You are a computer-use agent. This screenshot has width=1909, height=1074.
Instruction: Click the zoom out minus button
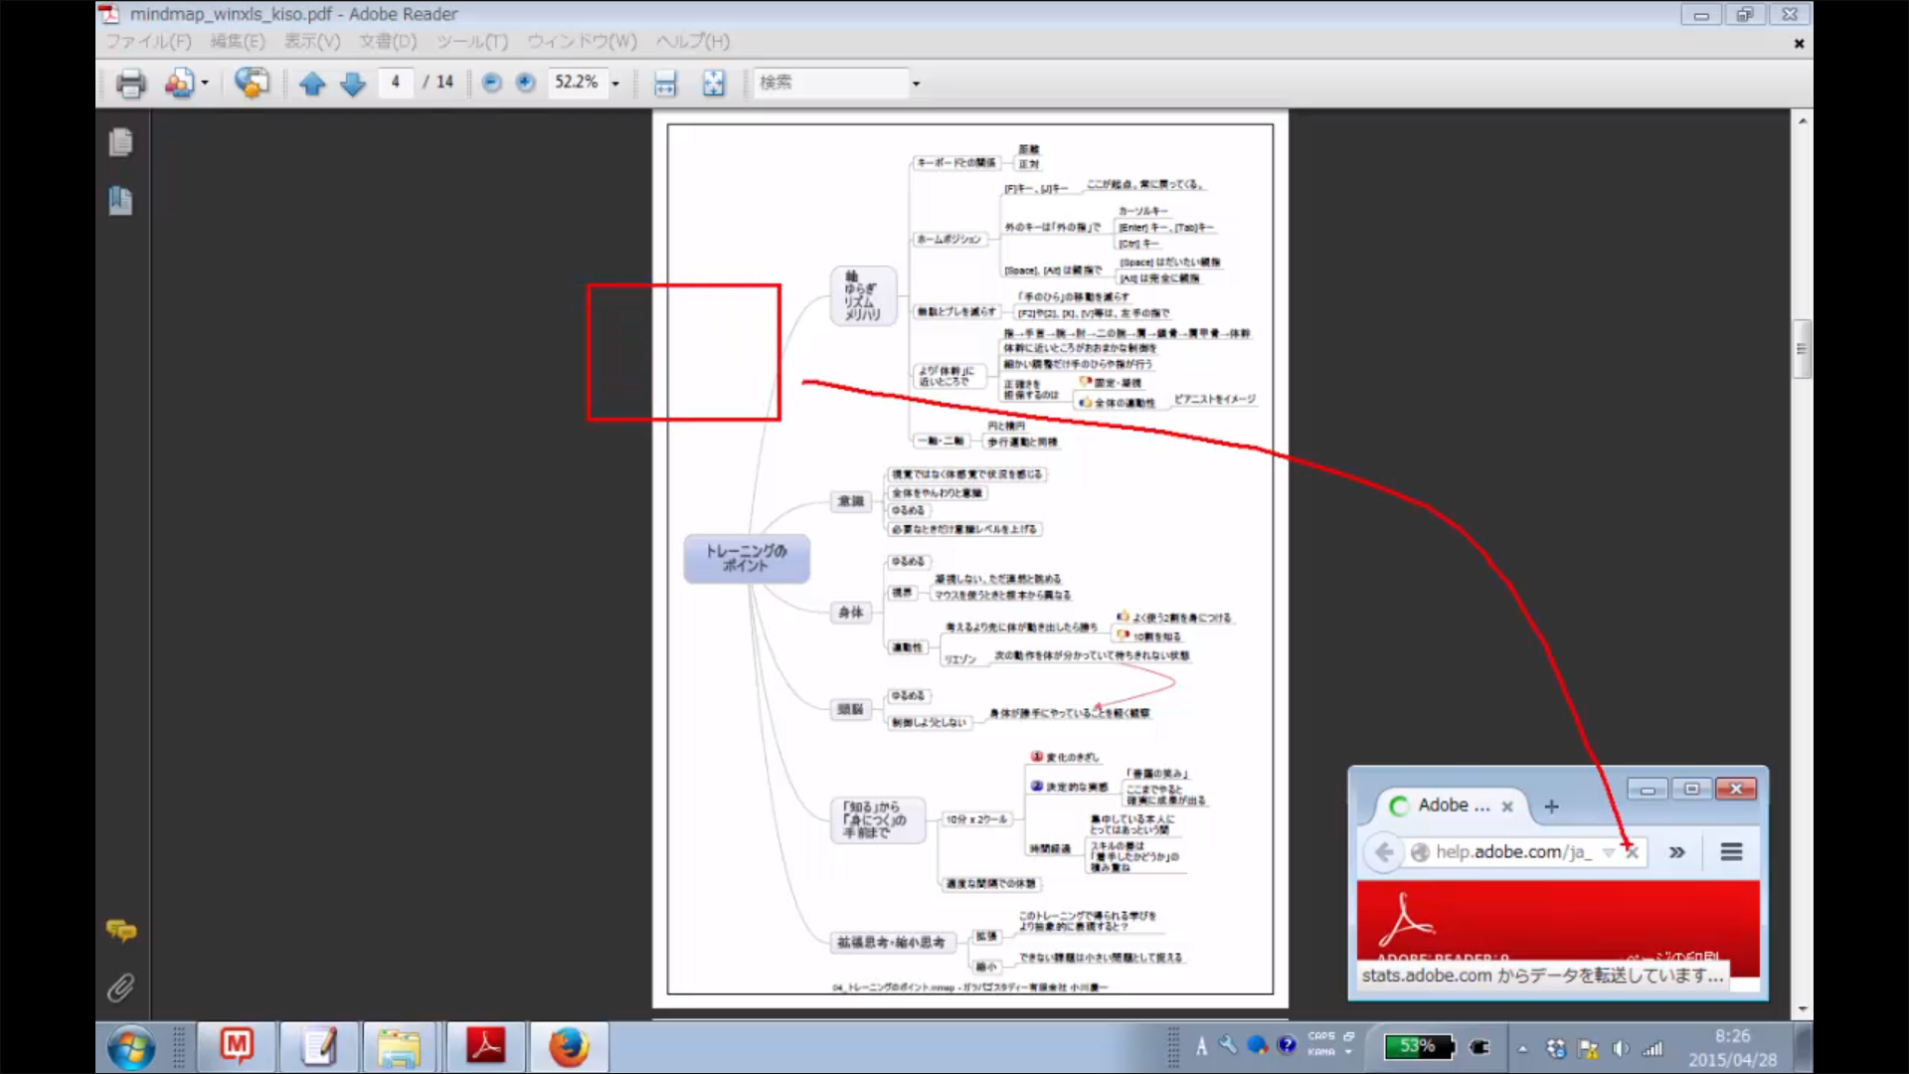point(491,83)
